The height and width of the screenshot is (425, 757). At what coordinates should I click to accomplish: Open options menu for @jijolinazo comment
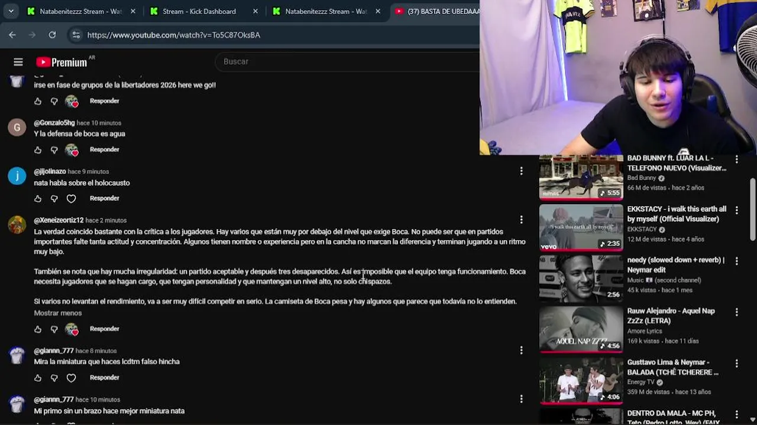point(521,171)
